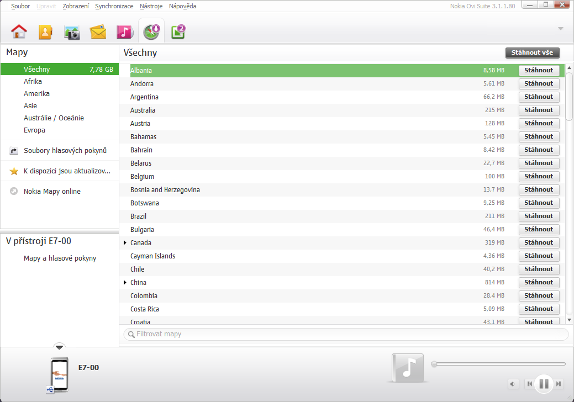The height and width of the screenshot is (402, 574).
Task: Click the USB connection icon on device
Action: [x=50, y=389]
